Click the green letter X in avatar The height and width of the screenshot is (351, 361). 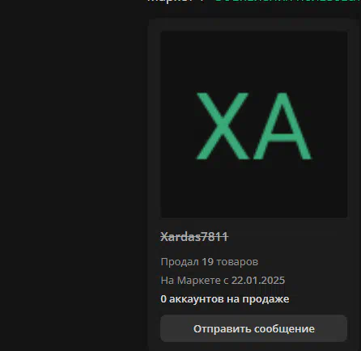223,126
